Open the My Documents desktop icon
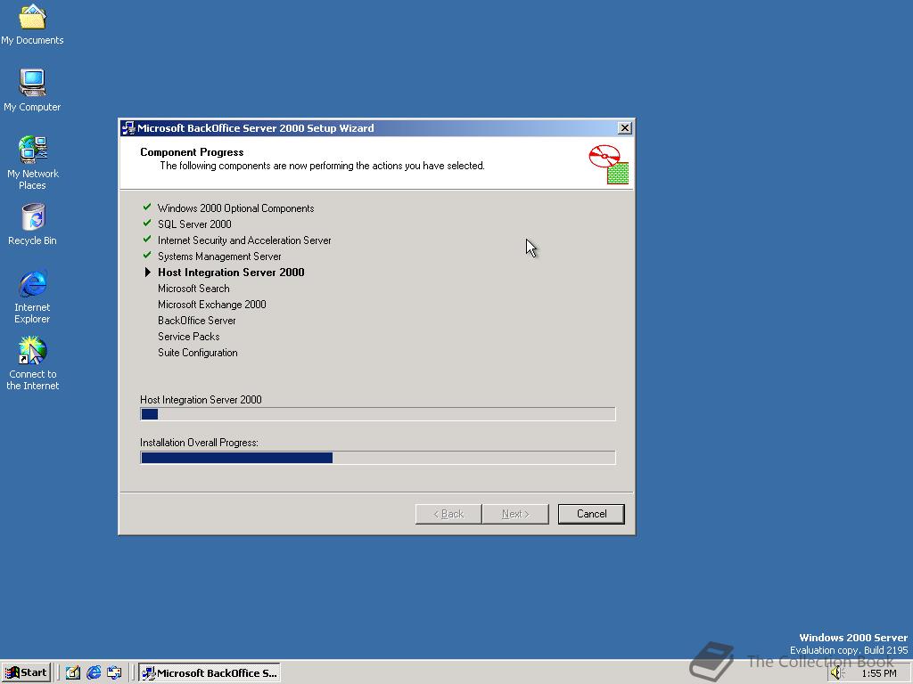The image size is (913, 684). pyautogui.click(x=32, y=23)
